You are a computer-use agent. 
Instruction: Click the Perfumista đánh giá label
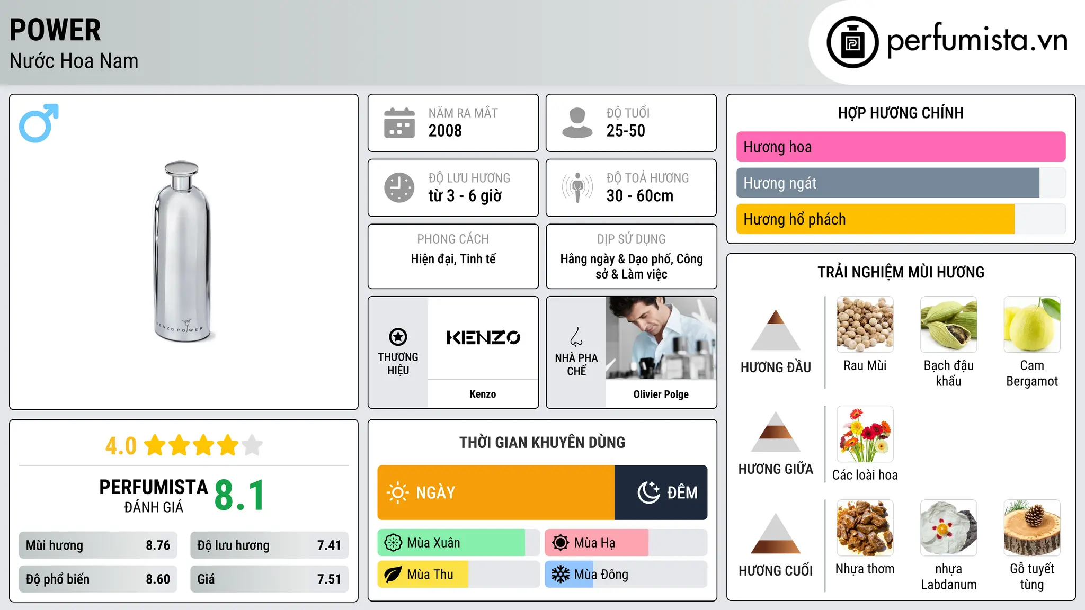coord(154,496)
